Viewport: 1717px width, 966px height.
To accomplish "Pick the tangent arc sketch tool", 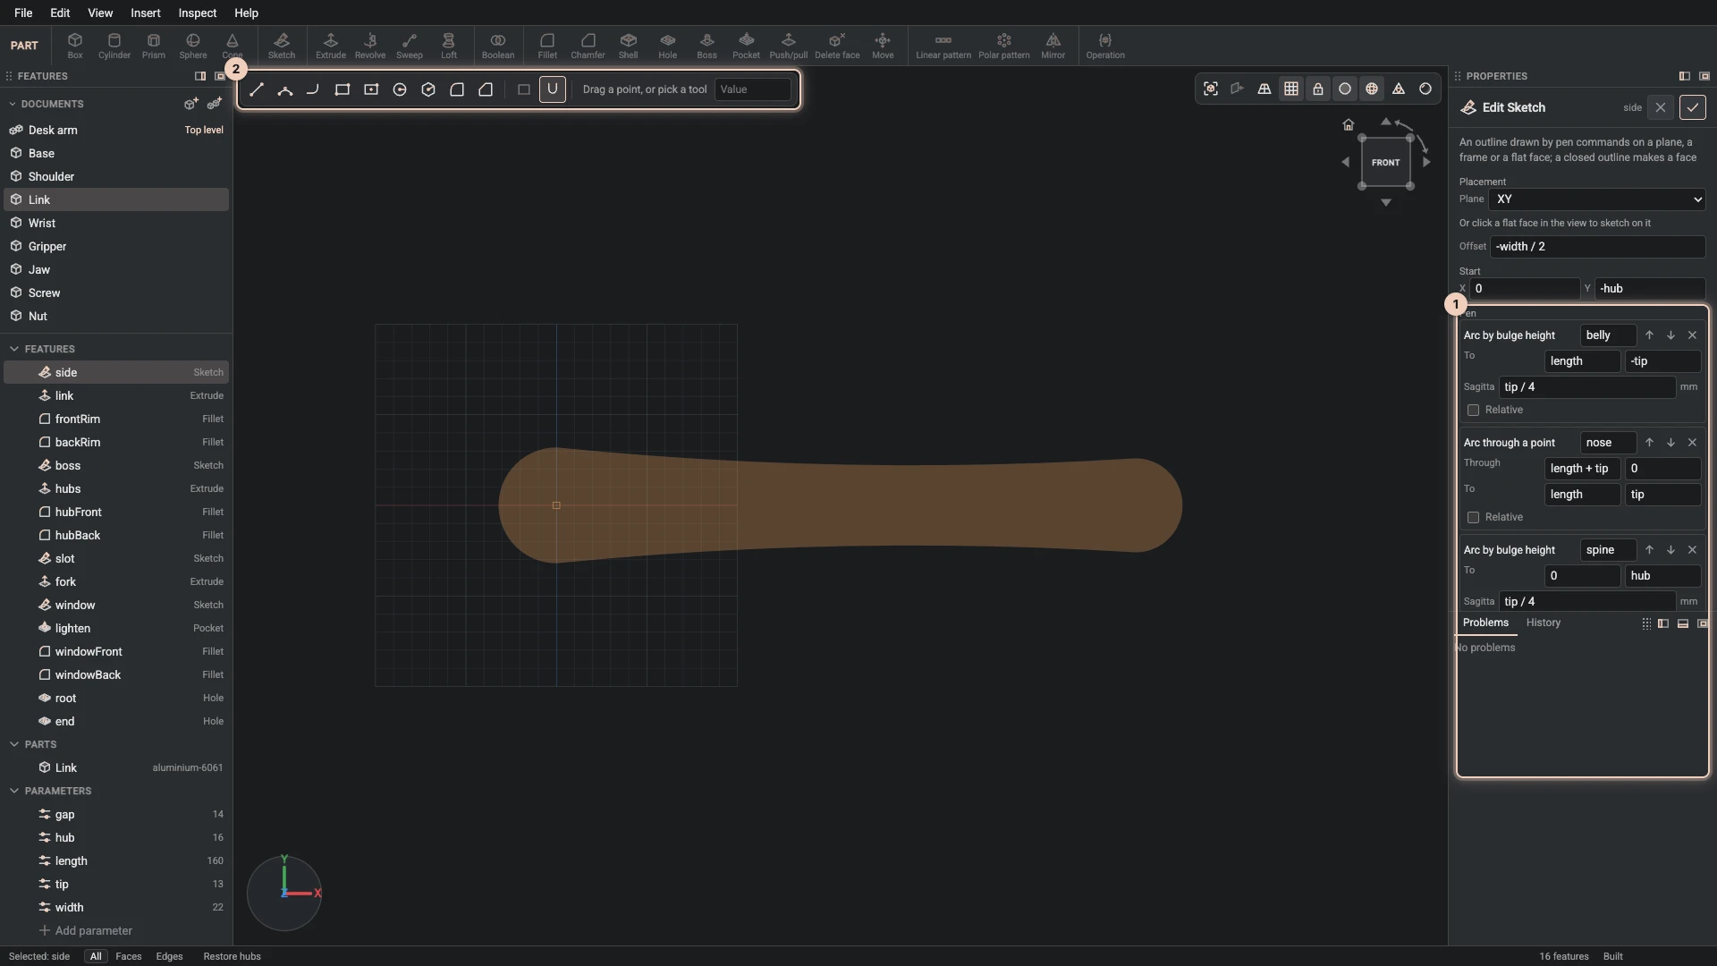I will tap(313, 89).
